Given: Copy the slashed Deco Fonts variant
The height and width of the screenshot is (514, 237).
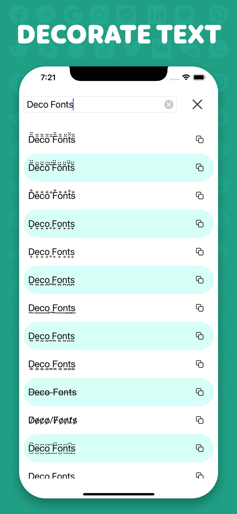Looking at the screenshot, I should [x=199, y=420].
